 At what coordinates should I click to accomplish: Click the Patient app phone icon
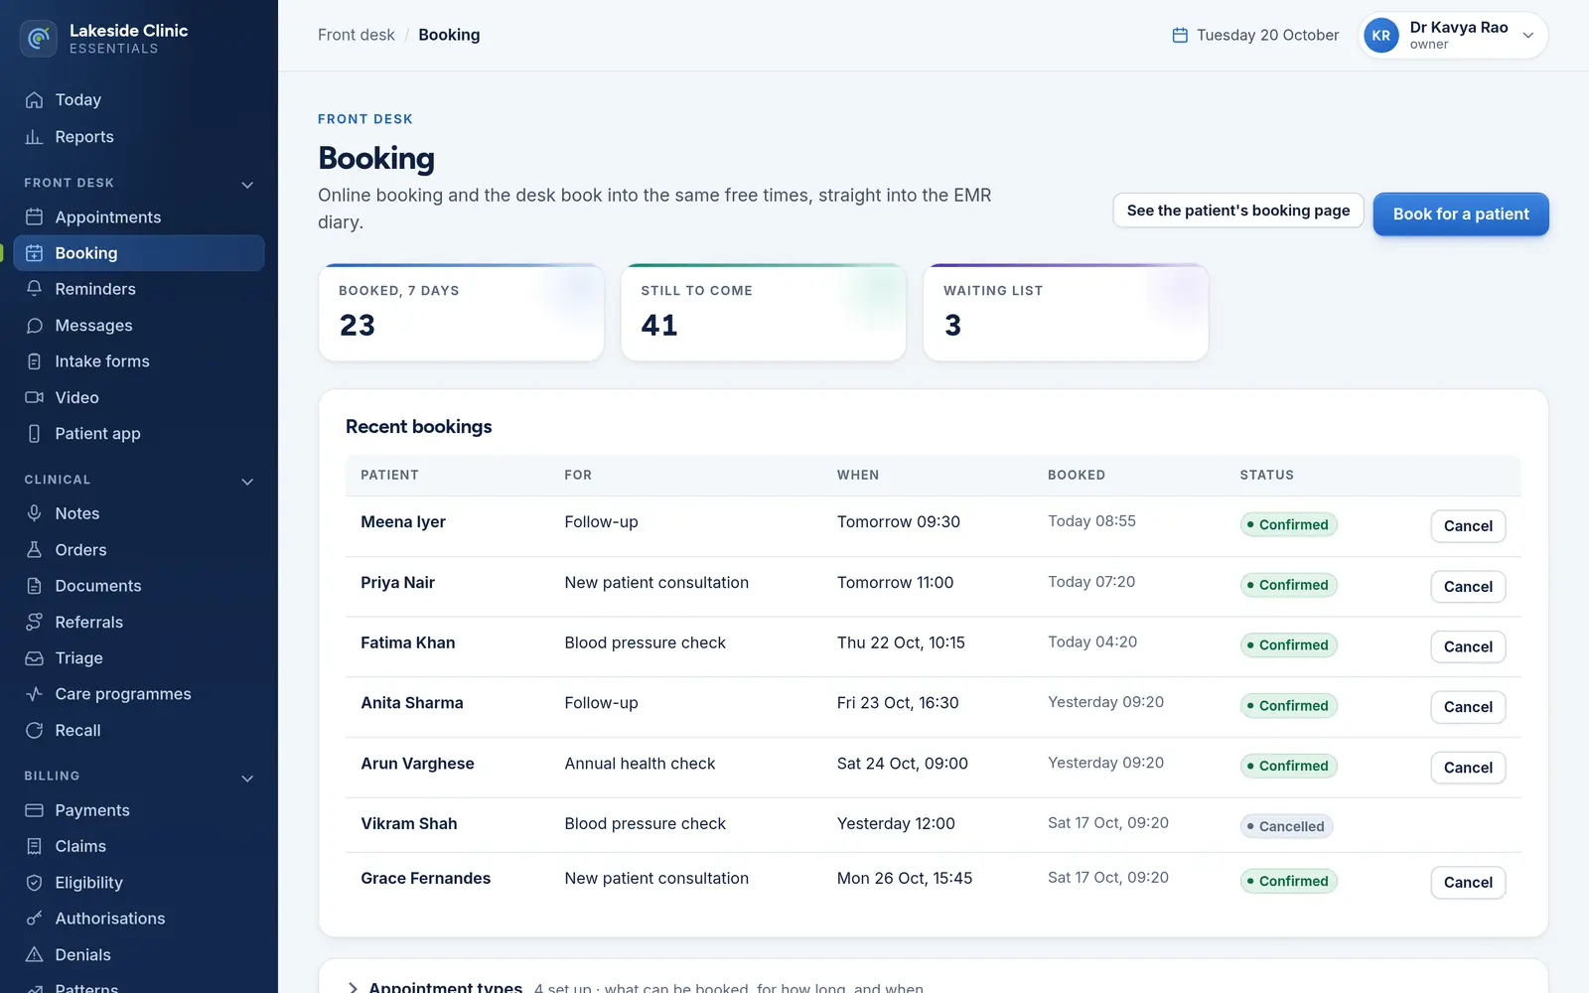pos(34,434)
